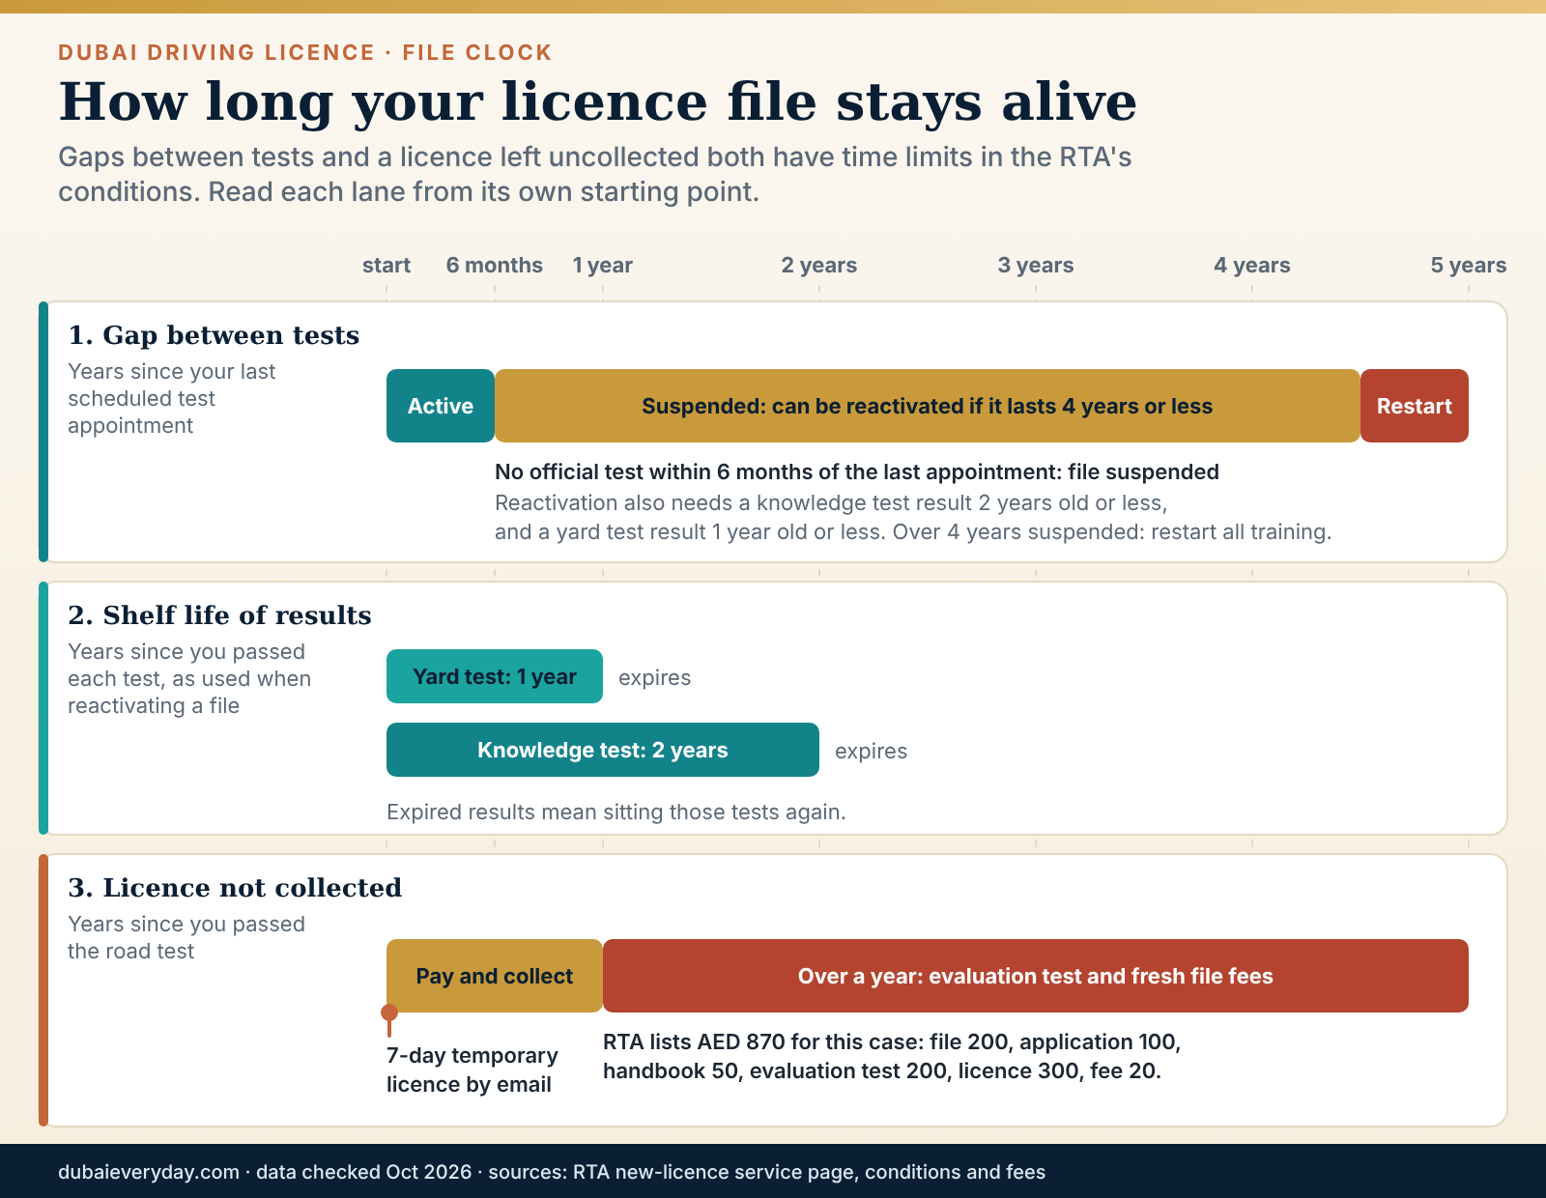Click the title "How long your licence file stays alive"
The height and width of the screenshot is (1198, 1546).
tap(598, 102)
